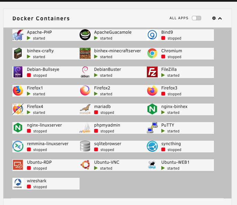This screenshot has height=205, width=237.
Task: Select the FileZilla name label
Action: coord(169,69)
